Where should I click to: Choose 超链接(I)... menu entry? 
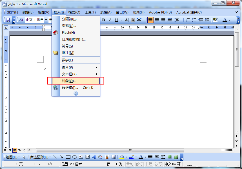76,88
